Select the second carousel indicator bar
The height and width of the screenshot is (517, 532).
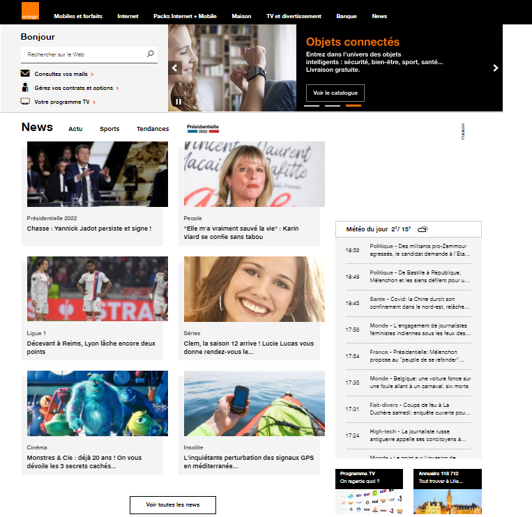(333, 106)
